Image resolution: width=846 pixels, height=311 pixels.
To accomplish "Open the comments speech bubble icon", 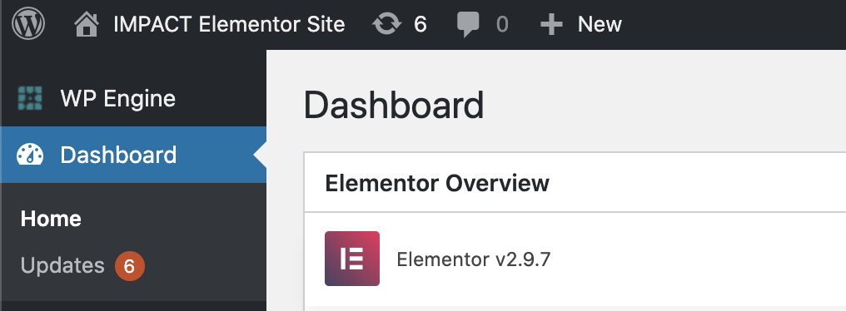I will tap(468, 25).
